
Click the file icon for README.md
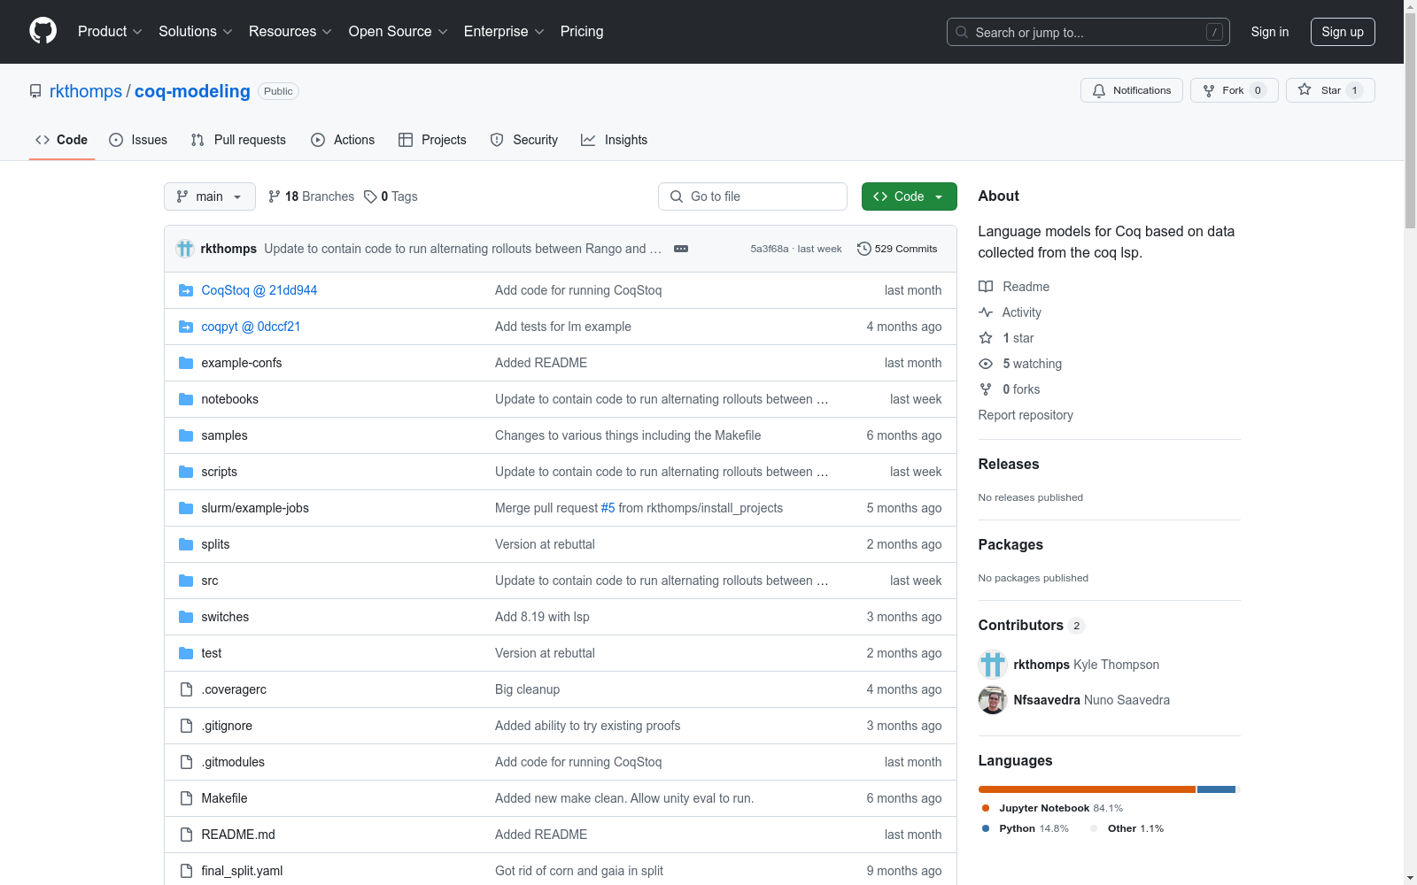click(186, 835)
